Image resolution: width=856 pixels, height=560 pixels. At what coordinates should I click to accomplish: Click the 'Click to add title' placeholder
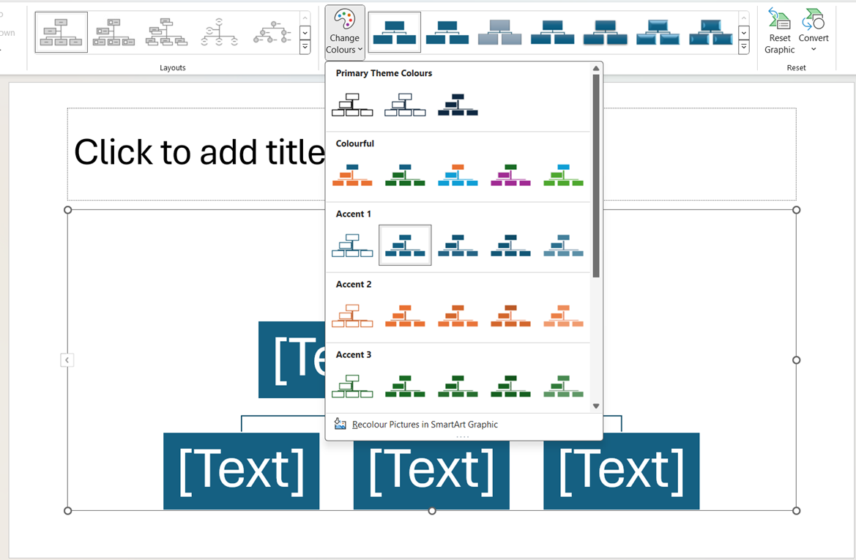(x=199, y=152)
